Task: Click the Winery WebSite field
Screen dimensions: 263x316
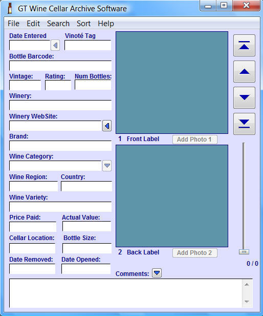Action: tap(55, 126)
